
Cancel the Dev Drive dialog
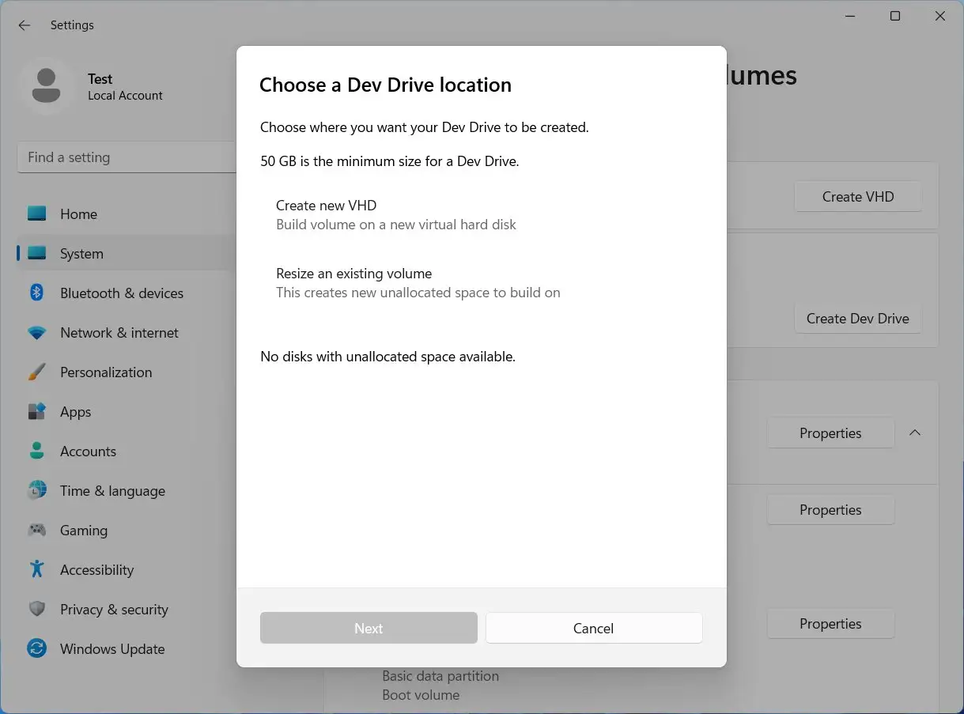point(593,628)
